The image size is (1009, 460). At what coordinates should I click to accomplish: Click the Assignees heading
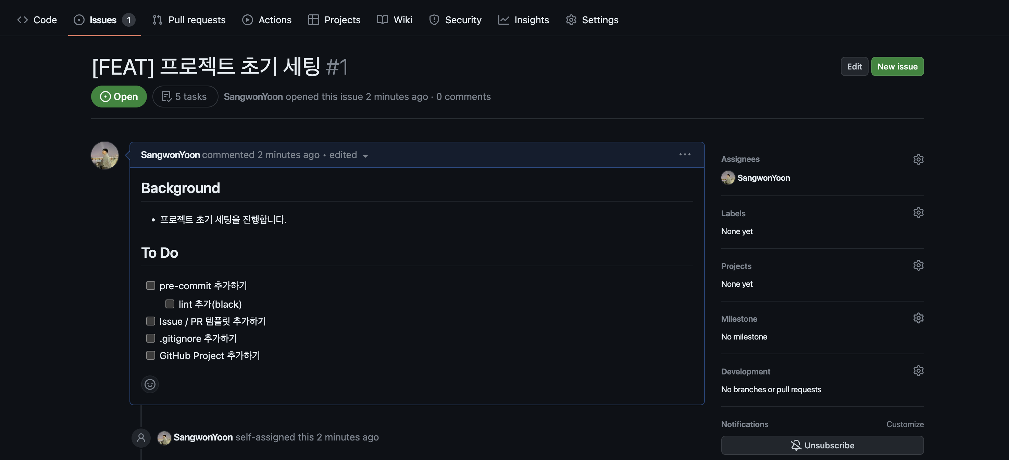pyautogui.click(x=740, y=159)
